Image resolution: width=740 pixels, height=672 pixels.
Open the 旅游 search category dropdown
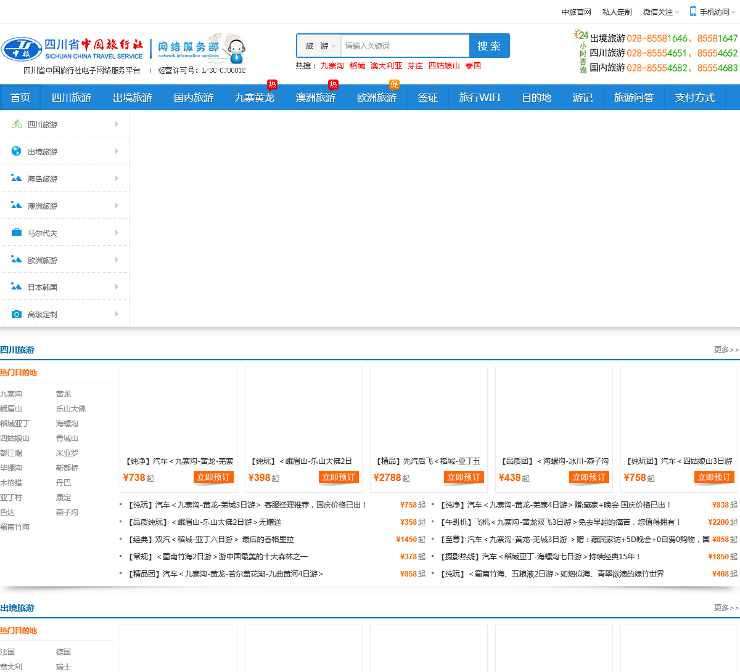click(320, 46)
